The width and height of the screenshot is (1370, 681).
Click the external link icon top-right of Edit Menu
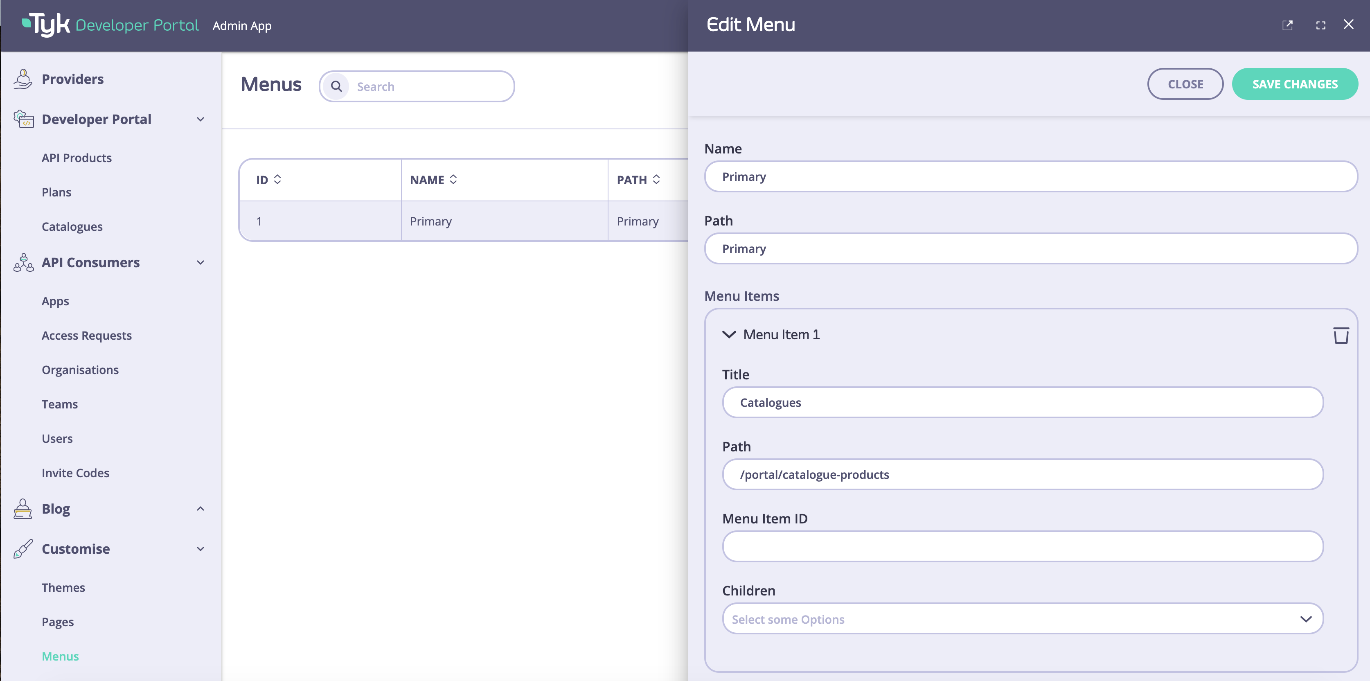pyautogui.click(x=1287, y=25)
